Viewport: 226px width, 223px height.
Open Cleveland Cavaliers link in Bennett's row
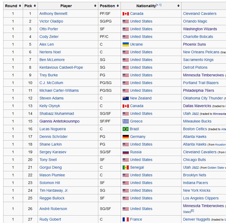pos(200,14)
